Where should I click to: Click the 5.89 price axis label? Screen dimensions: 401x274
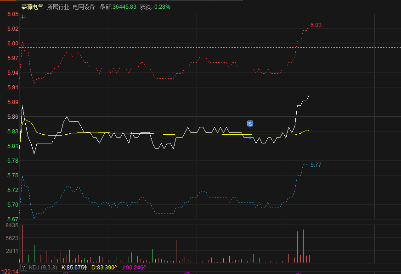click(13, 102)
